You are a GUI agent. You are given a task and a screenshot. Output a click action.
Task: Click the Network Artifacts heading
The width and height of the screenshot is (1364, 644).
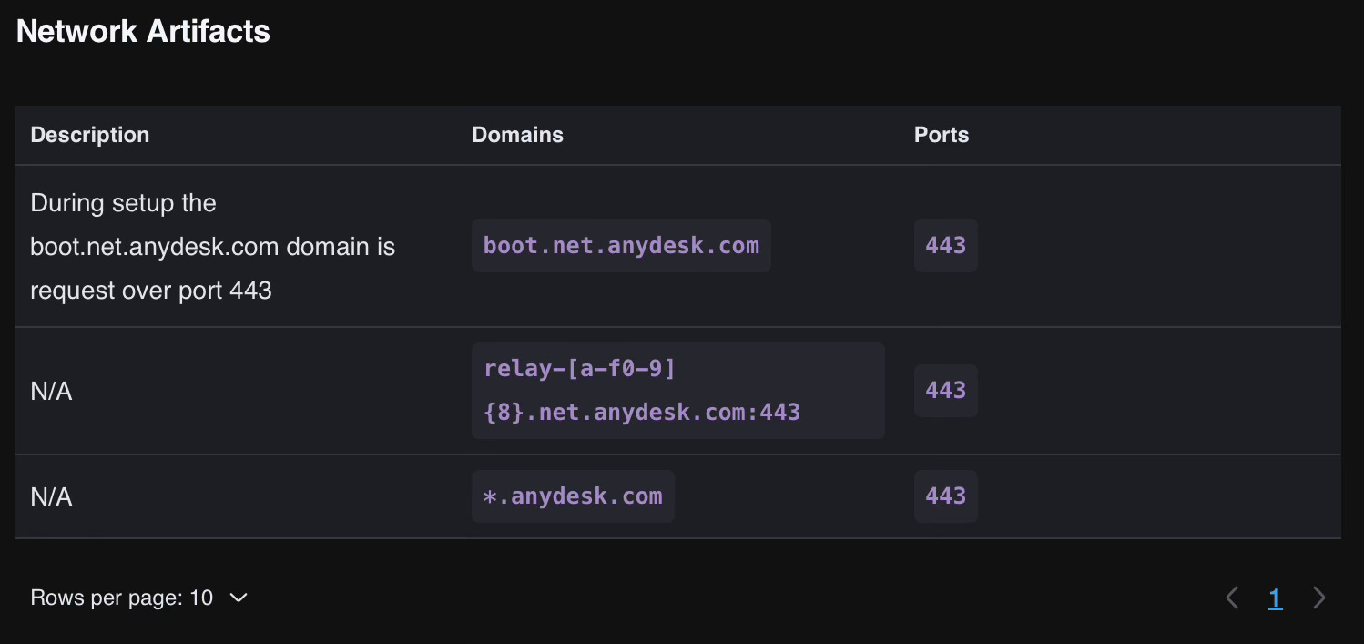point(143,31)
